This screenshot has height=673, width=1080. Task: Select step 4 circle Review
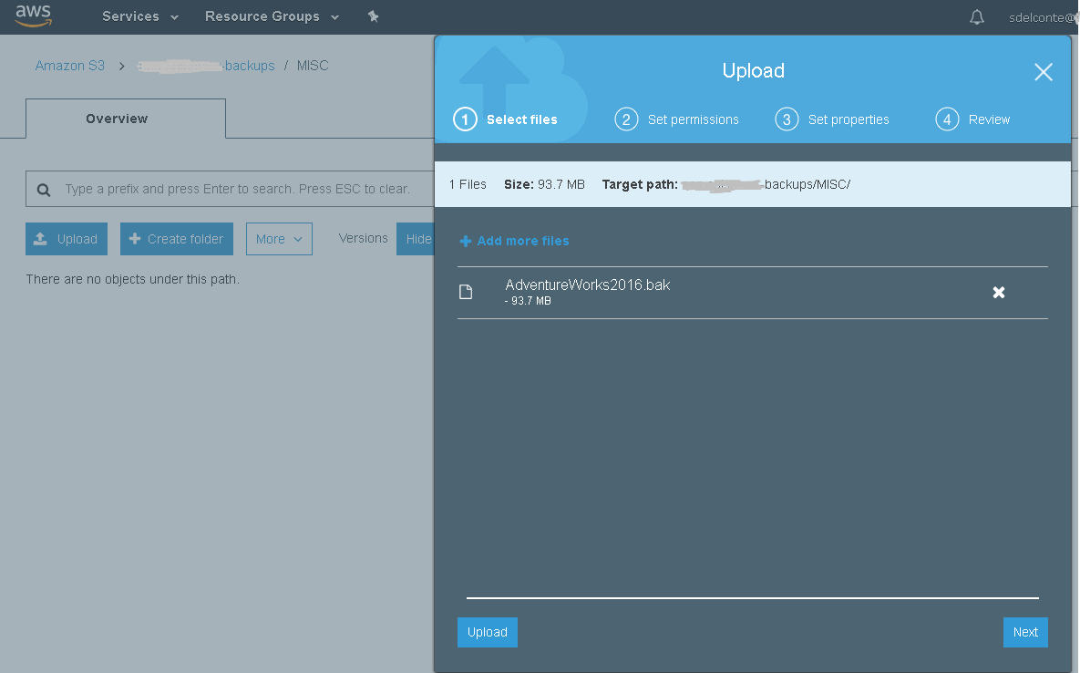coord(947,119)
